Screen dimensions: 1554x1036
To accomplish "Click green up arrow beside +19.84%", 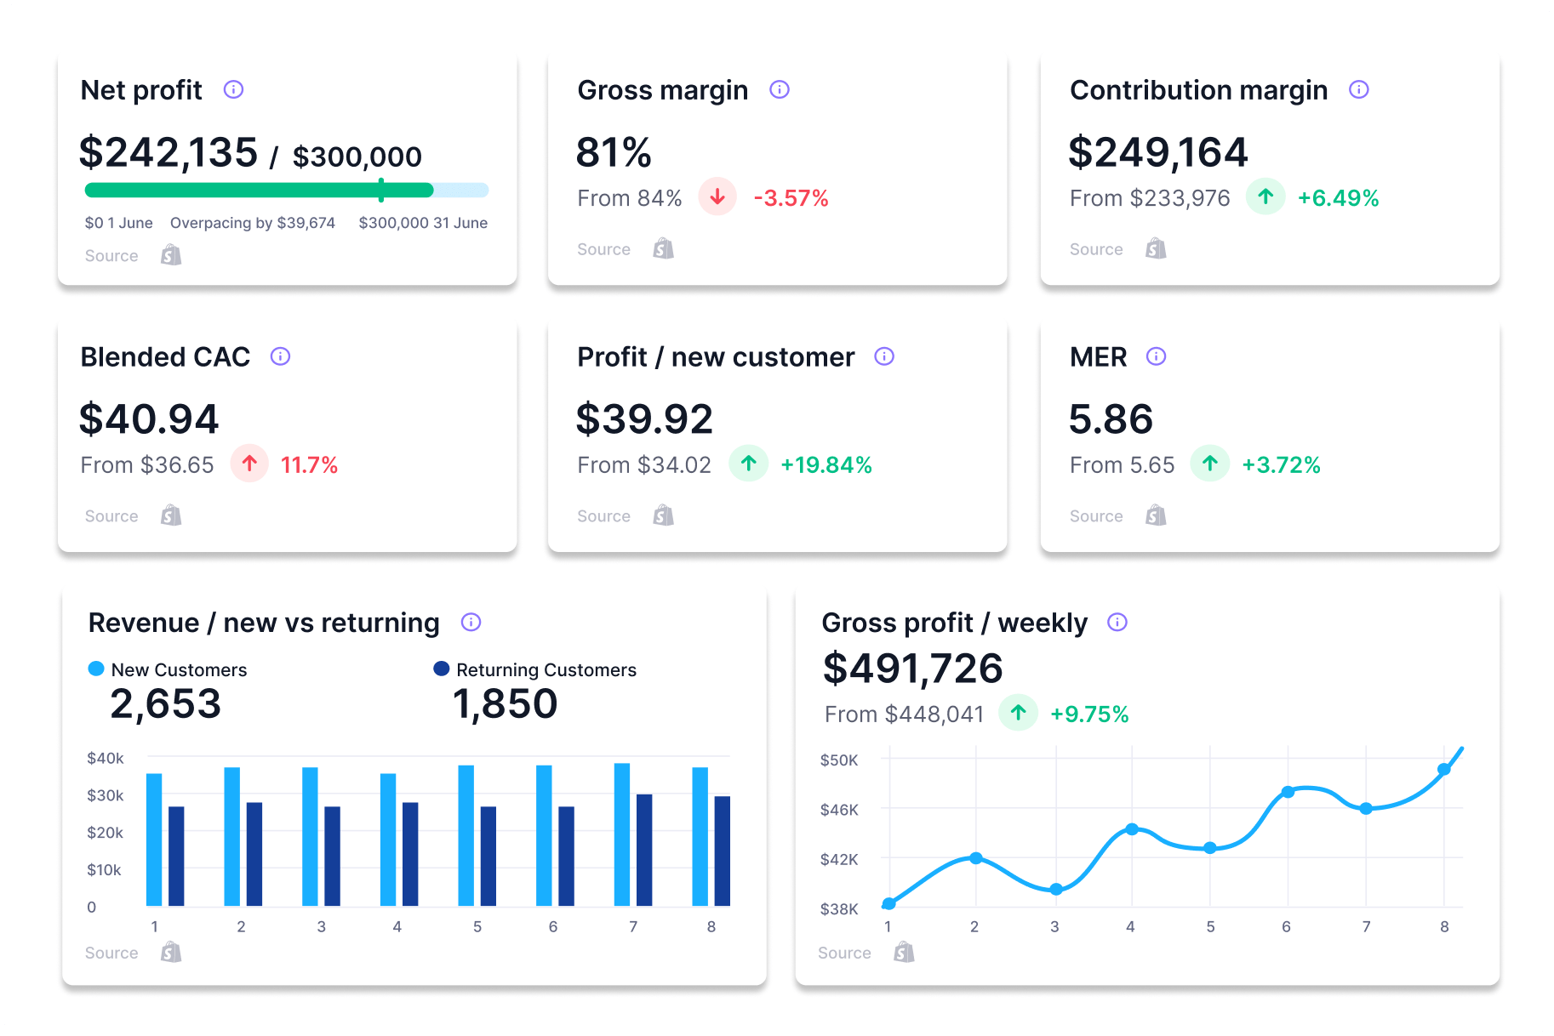I will pyautogui.click(x=749, y=464).
